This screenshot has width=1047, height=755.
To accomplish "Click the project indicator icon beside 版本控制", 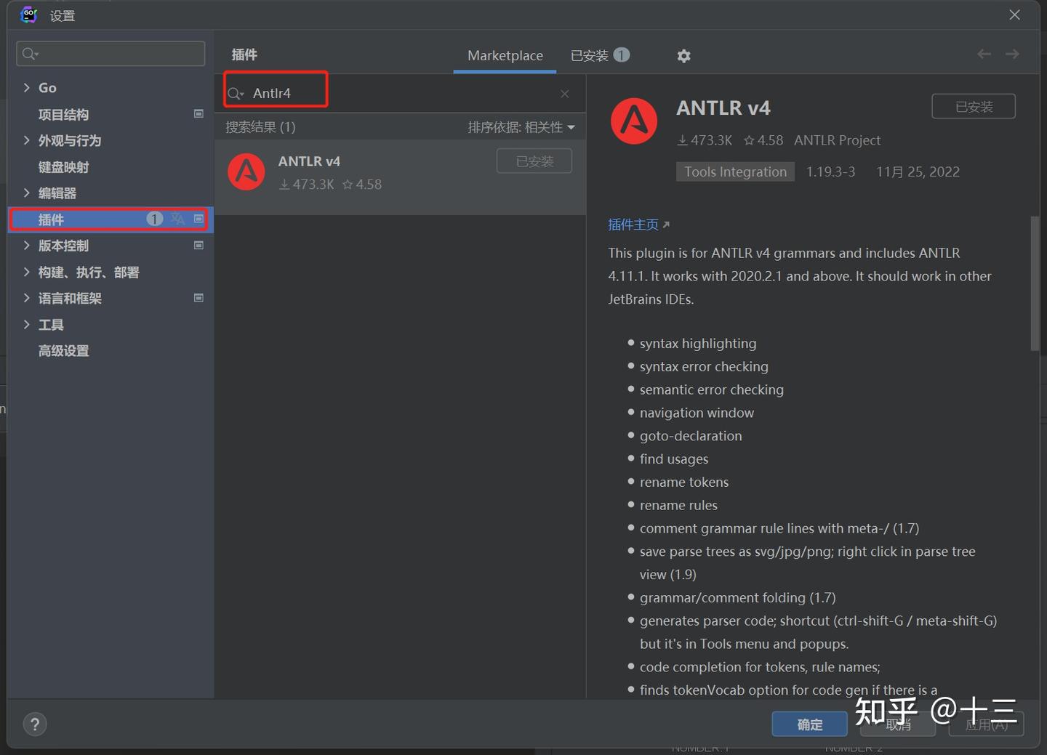I will (198, 246).
